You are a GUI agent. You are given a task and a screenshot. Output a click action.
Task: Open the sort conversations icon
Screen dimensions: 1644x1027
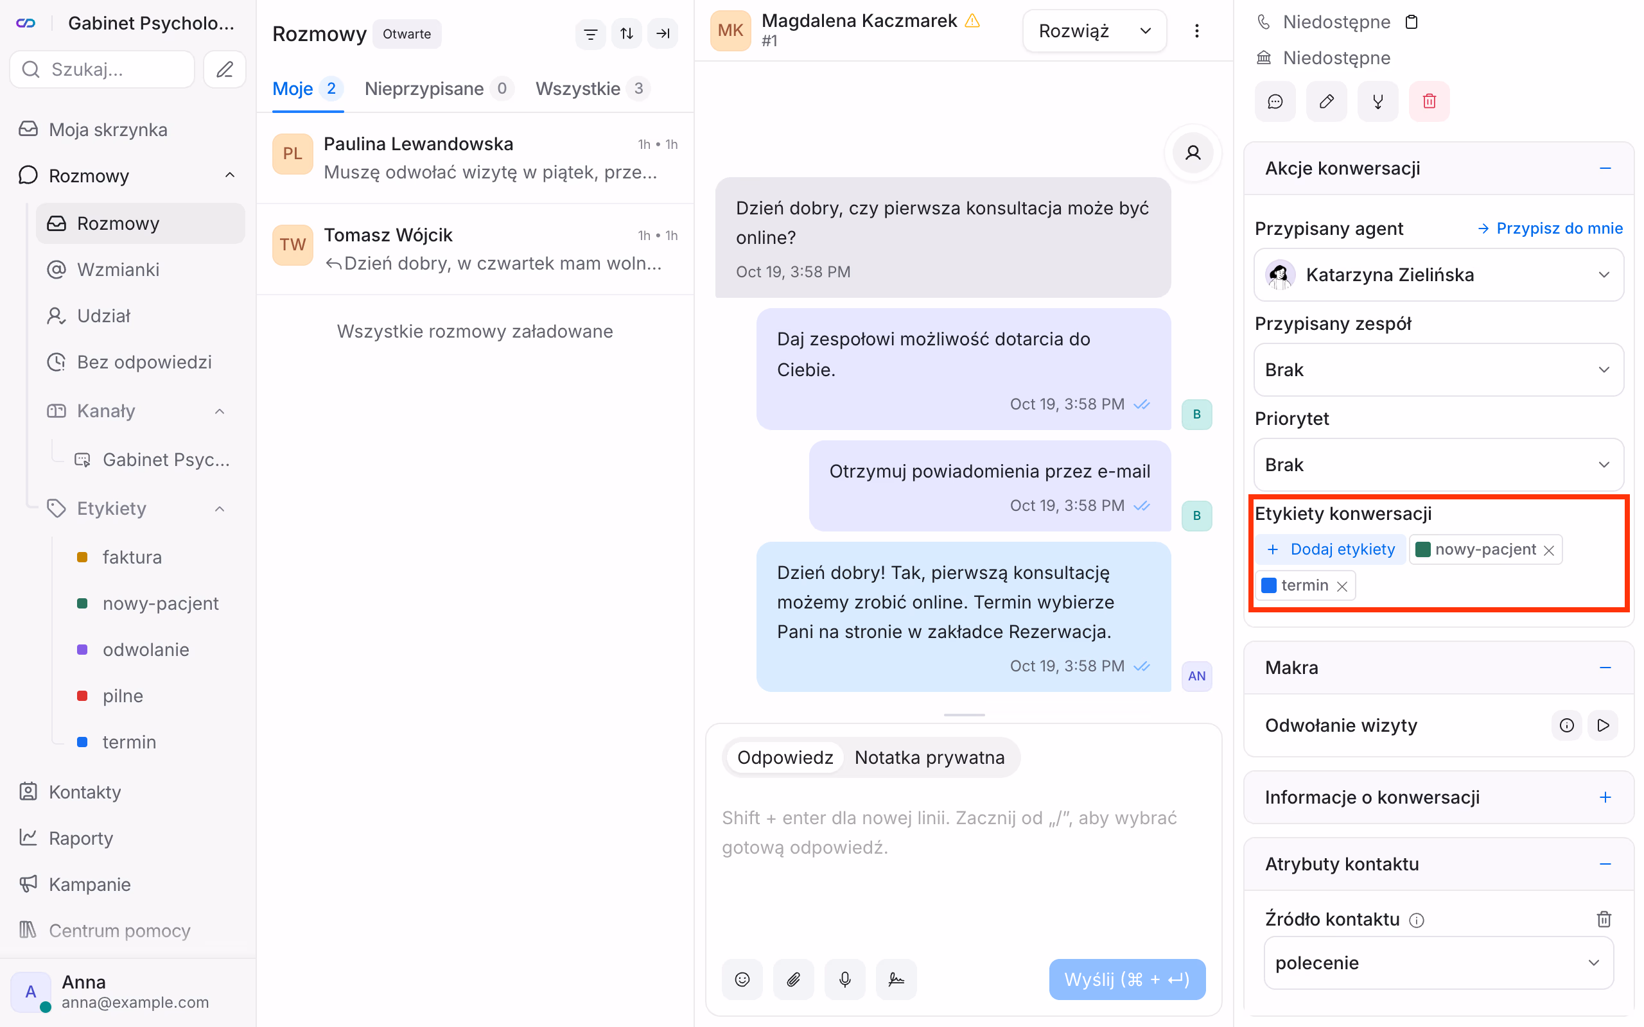point(626,33)
